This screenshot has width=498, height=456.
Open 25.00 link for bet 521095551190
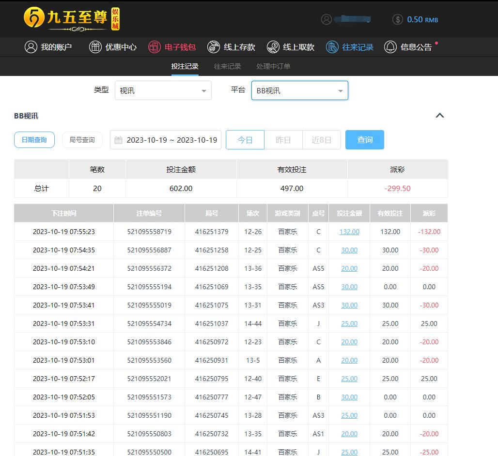(349, 416)
